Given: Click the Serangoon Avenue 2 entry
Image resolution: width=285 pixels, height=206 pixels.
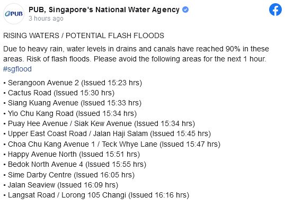Looking at the screenshot, I should (73, 83).
